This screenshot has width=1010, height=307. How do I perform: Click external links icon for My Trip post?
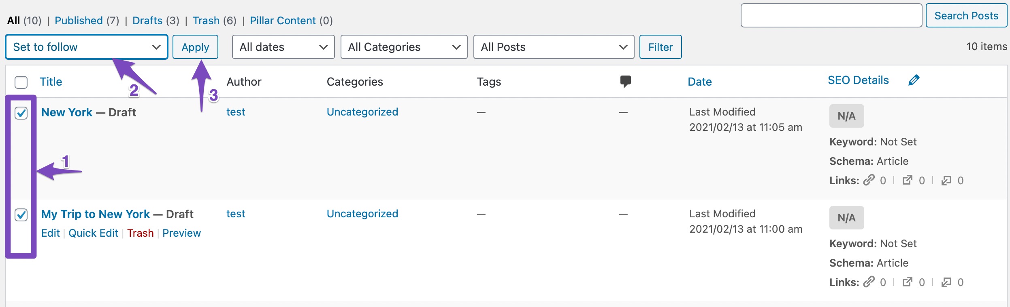(908, 282)
